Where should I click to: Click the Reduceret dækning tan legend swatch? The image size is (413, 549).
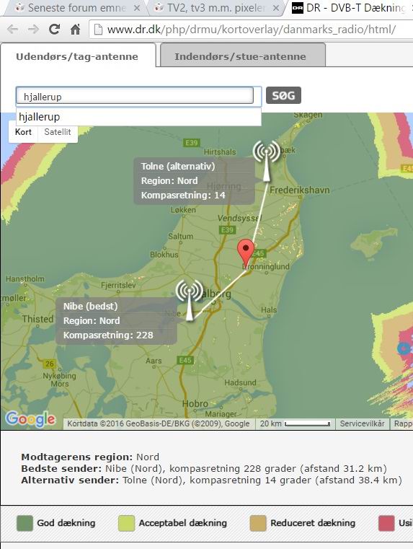(x=258, y=523)
